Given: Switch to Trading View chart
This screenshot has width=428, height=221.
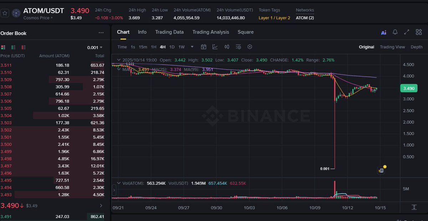Looking at the screenshot, I should click(x=392, y=47).
